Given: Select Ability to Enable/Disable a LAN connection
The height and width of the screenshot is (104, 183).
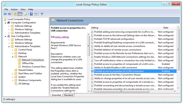Looking at the screenshot, I should [134, 68].
